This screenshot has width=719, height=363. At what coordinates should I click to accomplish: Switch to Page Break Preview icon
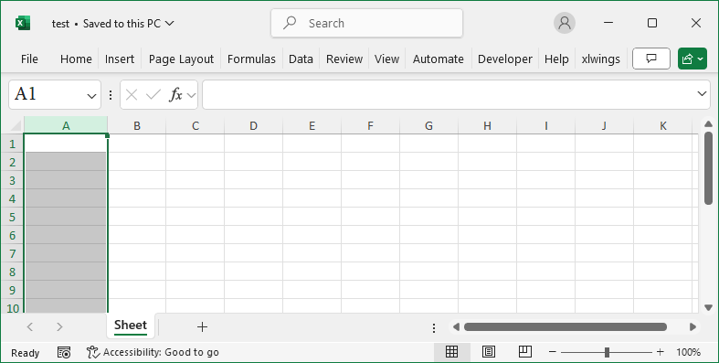pos(525,352)
